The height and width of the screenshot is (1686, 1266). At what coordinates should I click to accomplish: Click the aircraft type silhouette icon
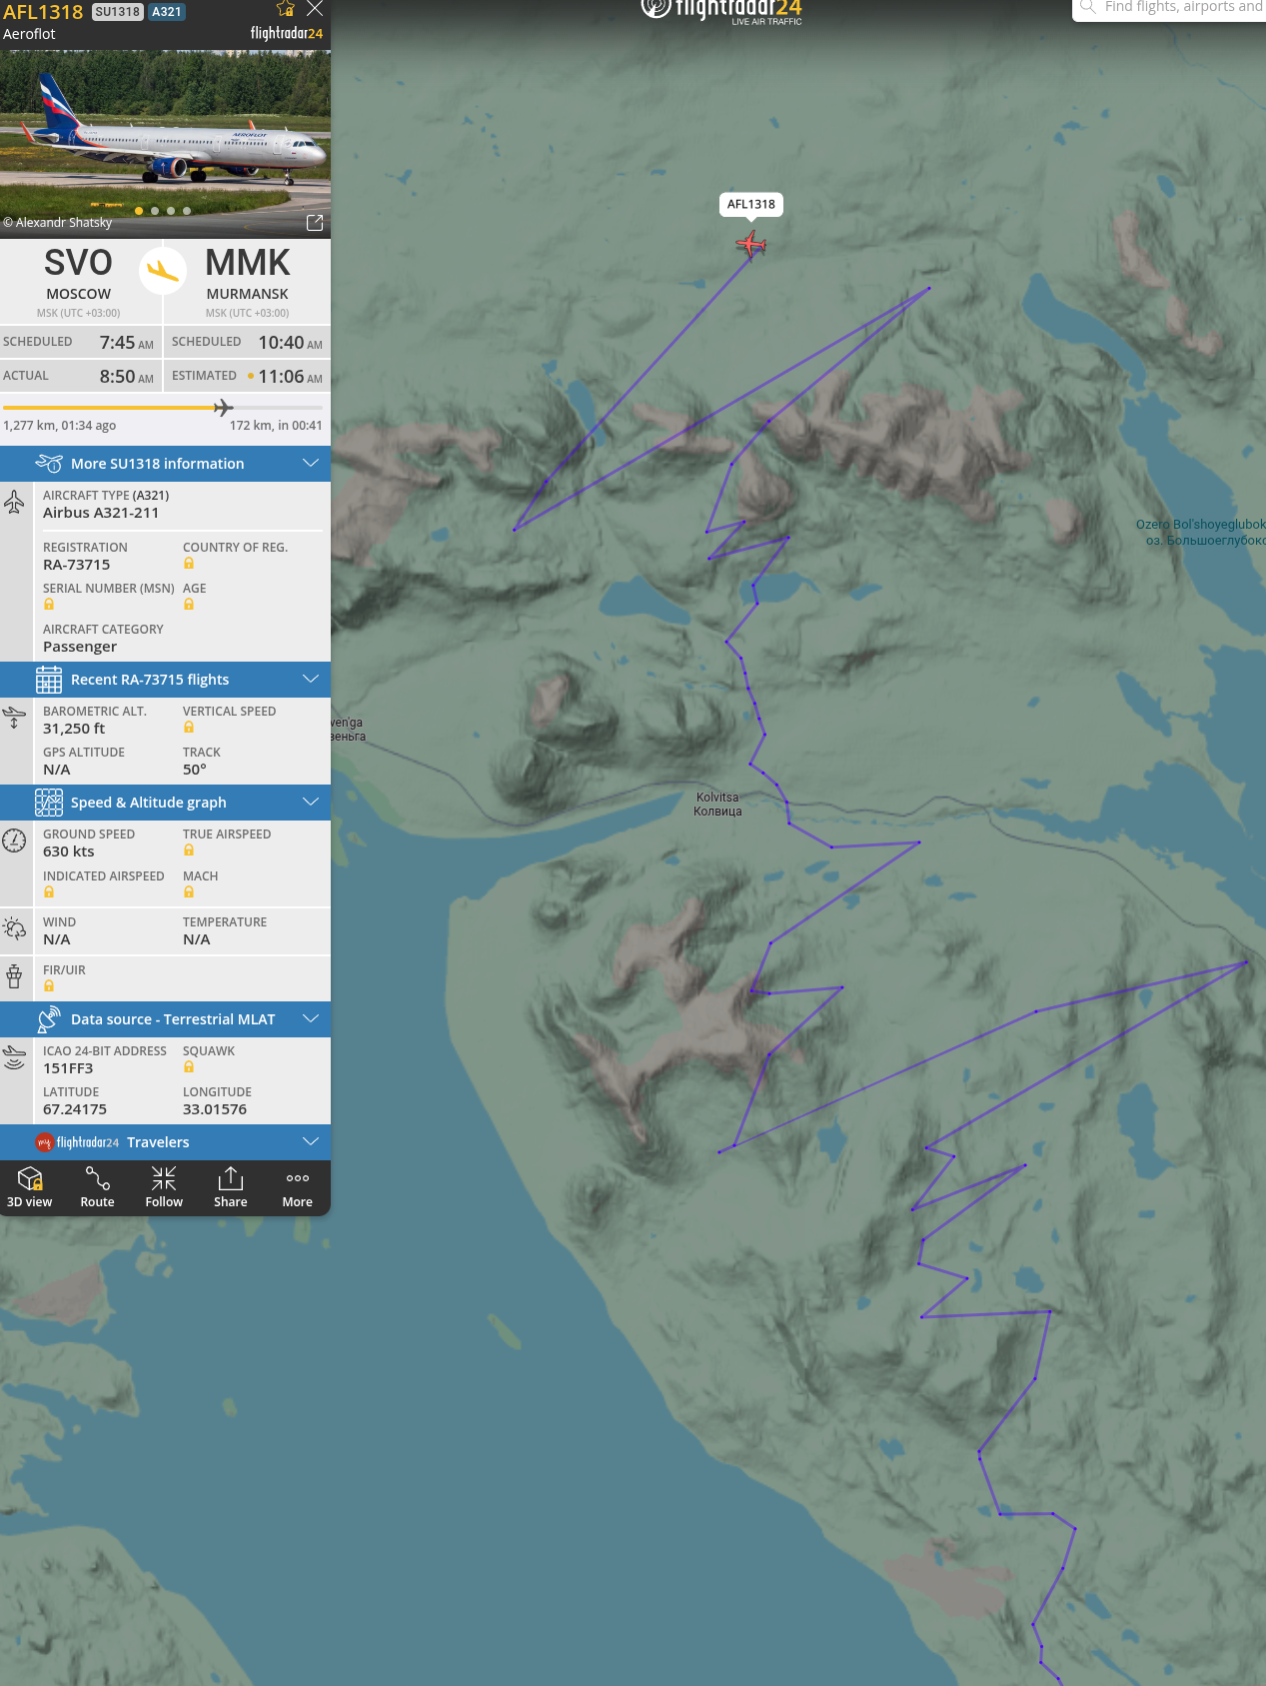click(x=14, y=502)
